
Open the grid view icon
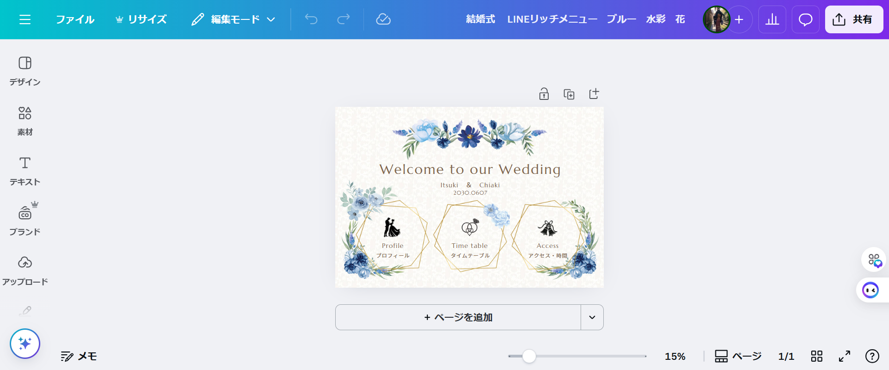click(817, 356)
